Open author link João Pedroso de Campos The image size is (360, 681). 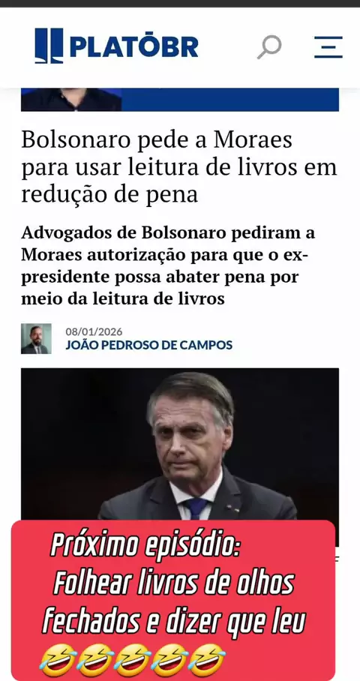tap(149, 345)
